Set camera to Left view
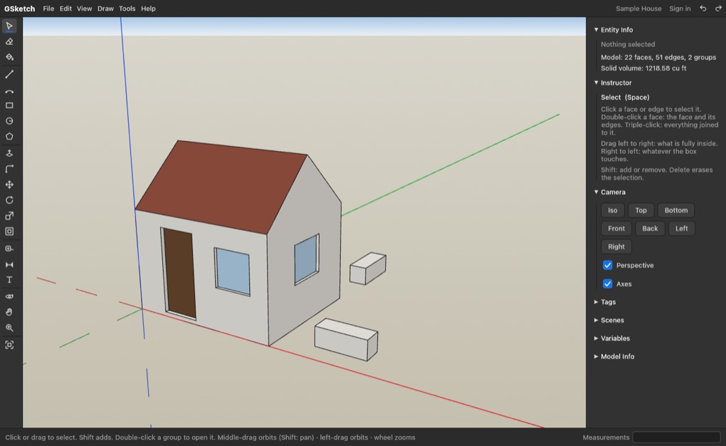This screenshot has height=446, width=726. click(x=682, y=228)
